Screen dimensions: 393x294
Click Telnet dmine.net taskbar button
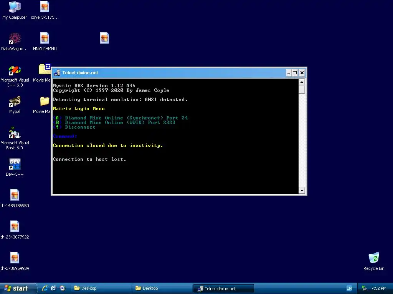pos(224,289)
